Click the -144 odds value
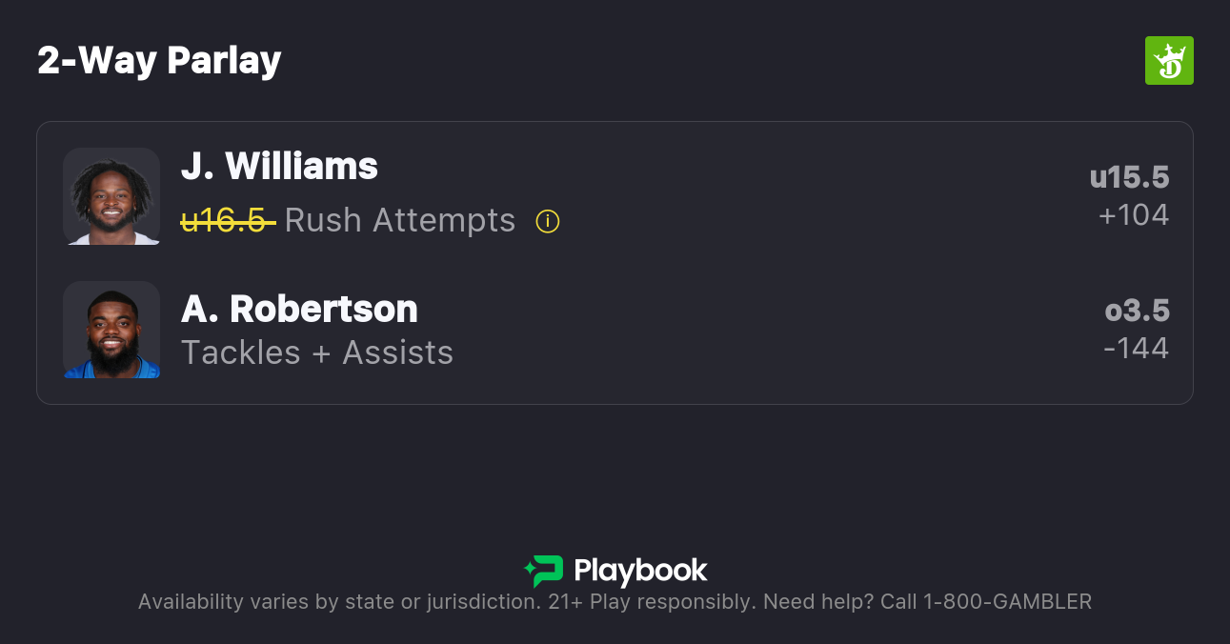1230x644 pixels. pos(1136,349)
